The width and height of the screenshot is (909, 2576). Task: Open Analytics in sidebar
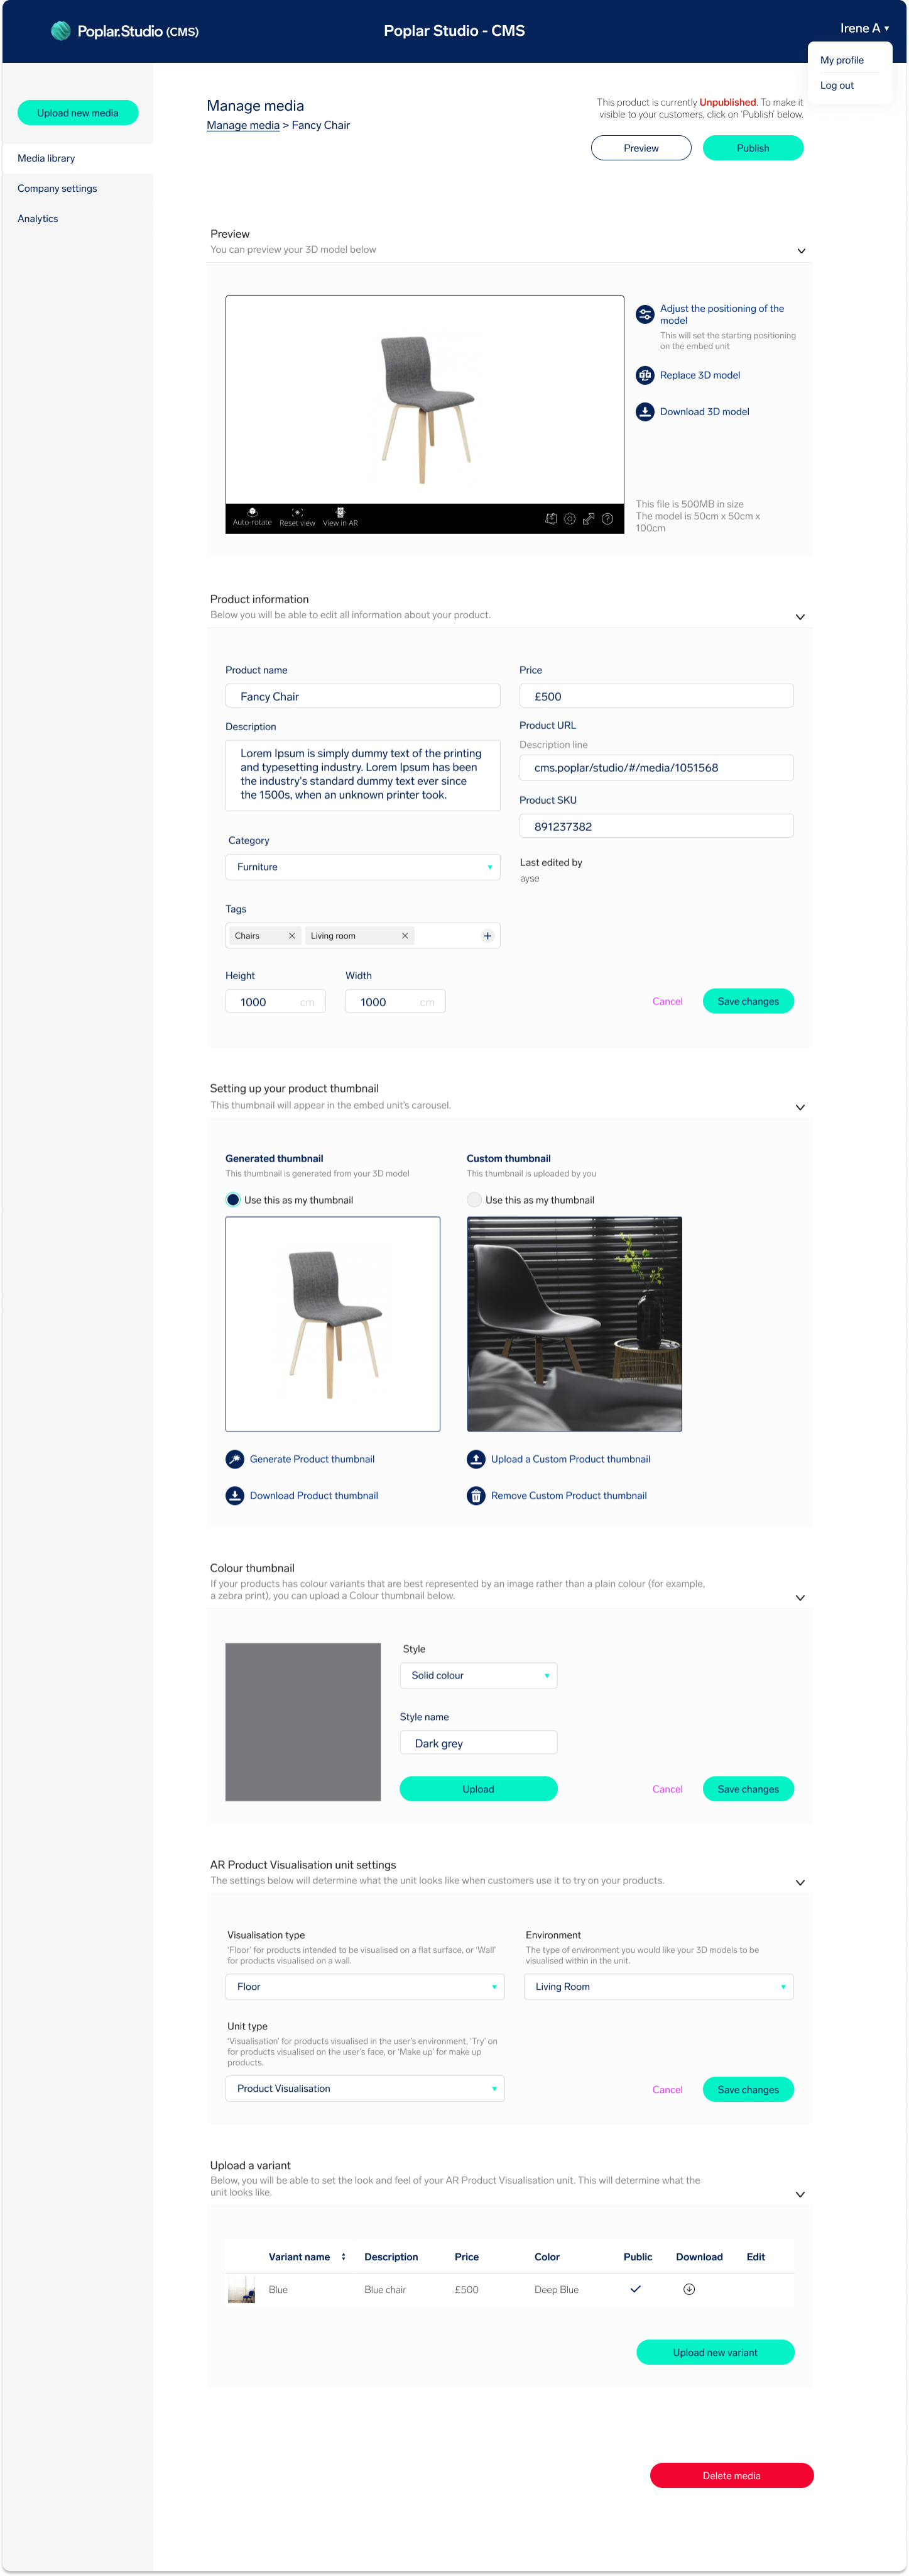click(x=38, y=218)
